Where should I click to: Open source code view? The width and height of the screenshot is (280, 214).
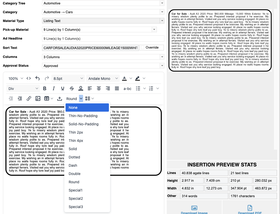(x=29, y=78)
